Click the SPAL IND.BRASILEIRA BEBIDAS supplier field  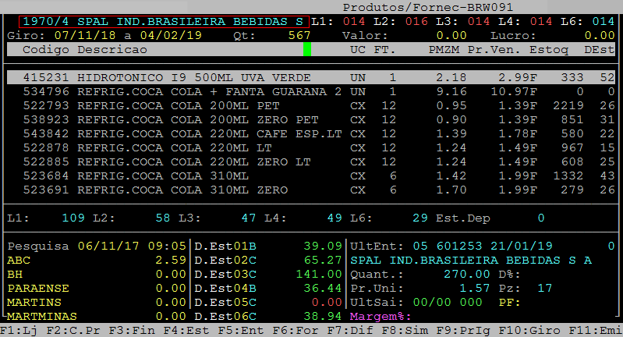click(164, 21)
